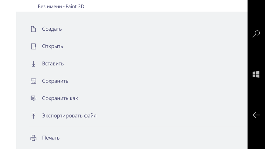Tap the search magnifier on the phone bar
265x149 pixels.
coord(256,34)
